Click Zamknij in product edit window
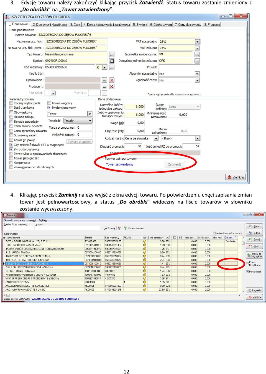The image size is (266, 374). click(x=236, y=177)
